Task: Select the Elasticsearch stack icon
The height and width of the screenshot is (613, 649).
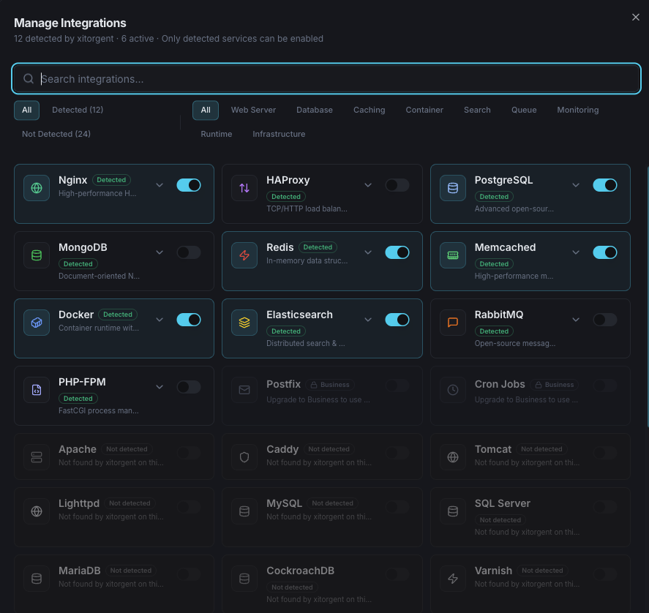Action: 244,323
